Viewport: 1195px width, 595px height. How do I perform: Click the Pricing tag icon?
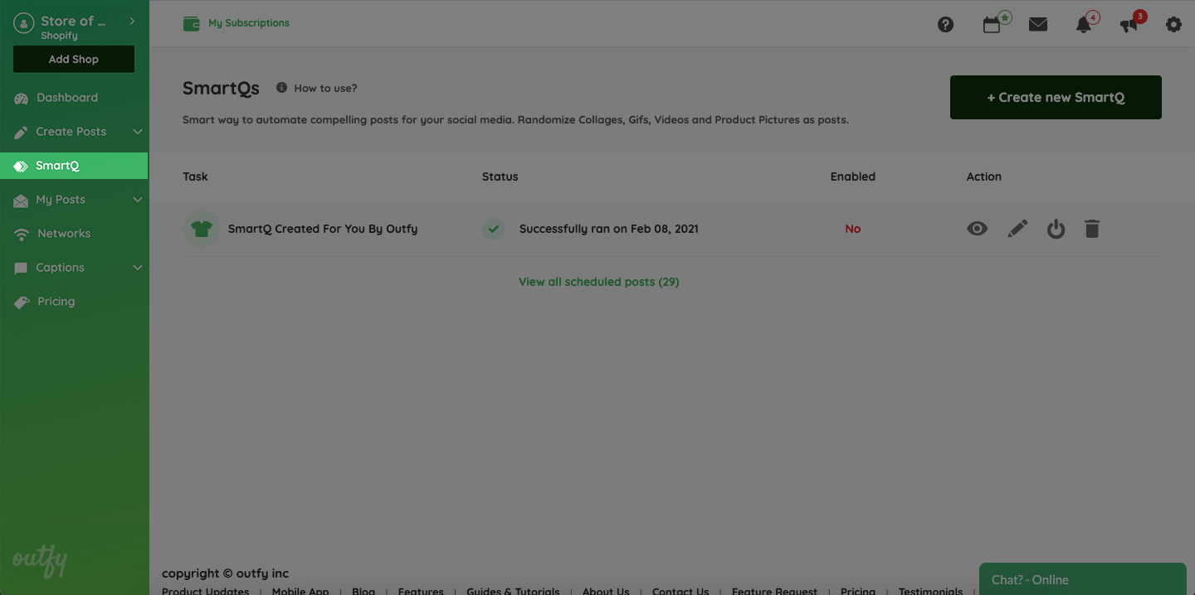click(x=22, y=302)
